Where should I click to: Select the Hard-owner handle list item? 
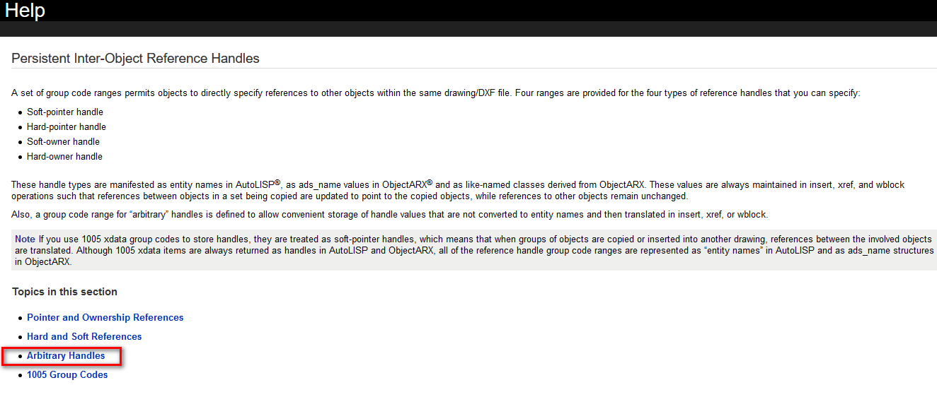pyautogui.click(x=64, y=156)
